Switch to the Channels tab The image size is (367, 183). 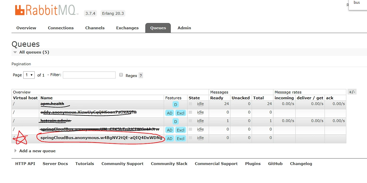click(x=95, y=28)
